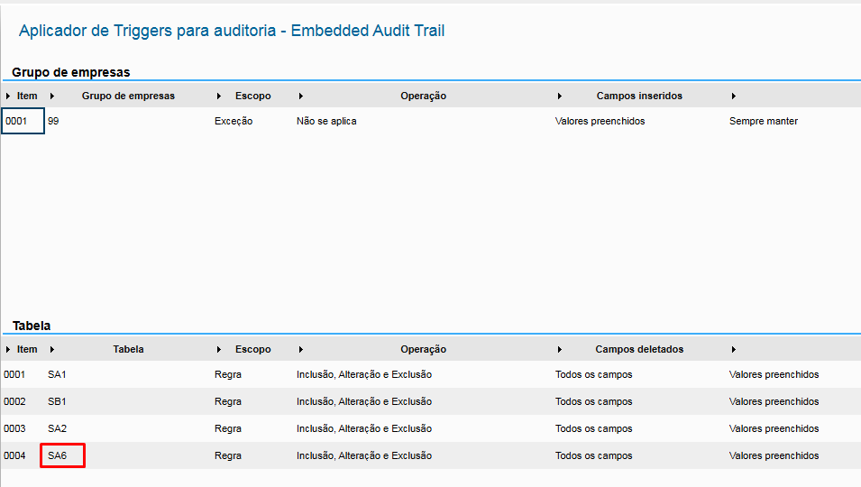Select the Campos deletados column header
This screenshot has height=487, width=861.
click(x=639, y=349)
